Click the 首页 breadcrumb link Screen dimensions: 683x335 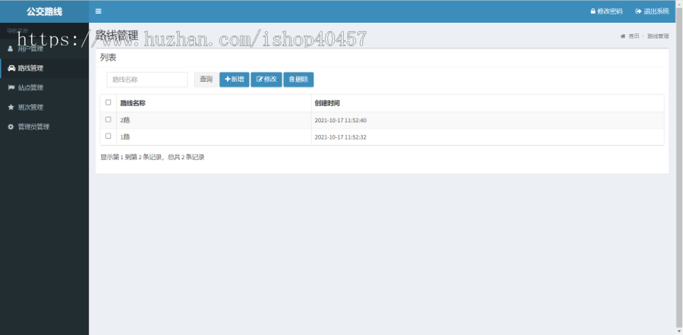(634, 36)
